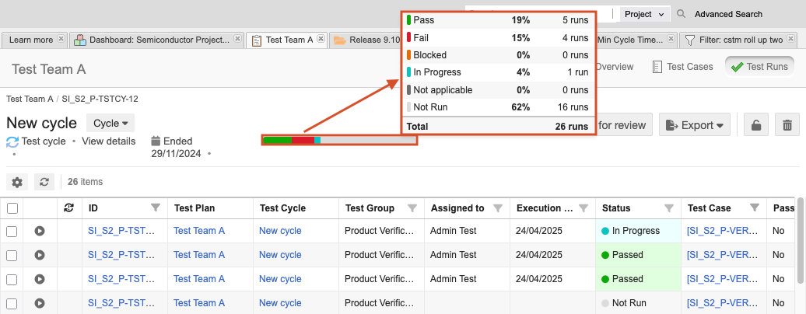Click the red segment of progress bar
This screenshot has width=806, height=314.
point(303,140)
